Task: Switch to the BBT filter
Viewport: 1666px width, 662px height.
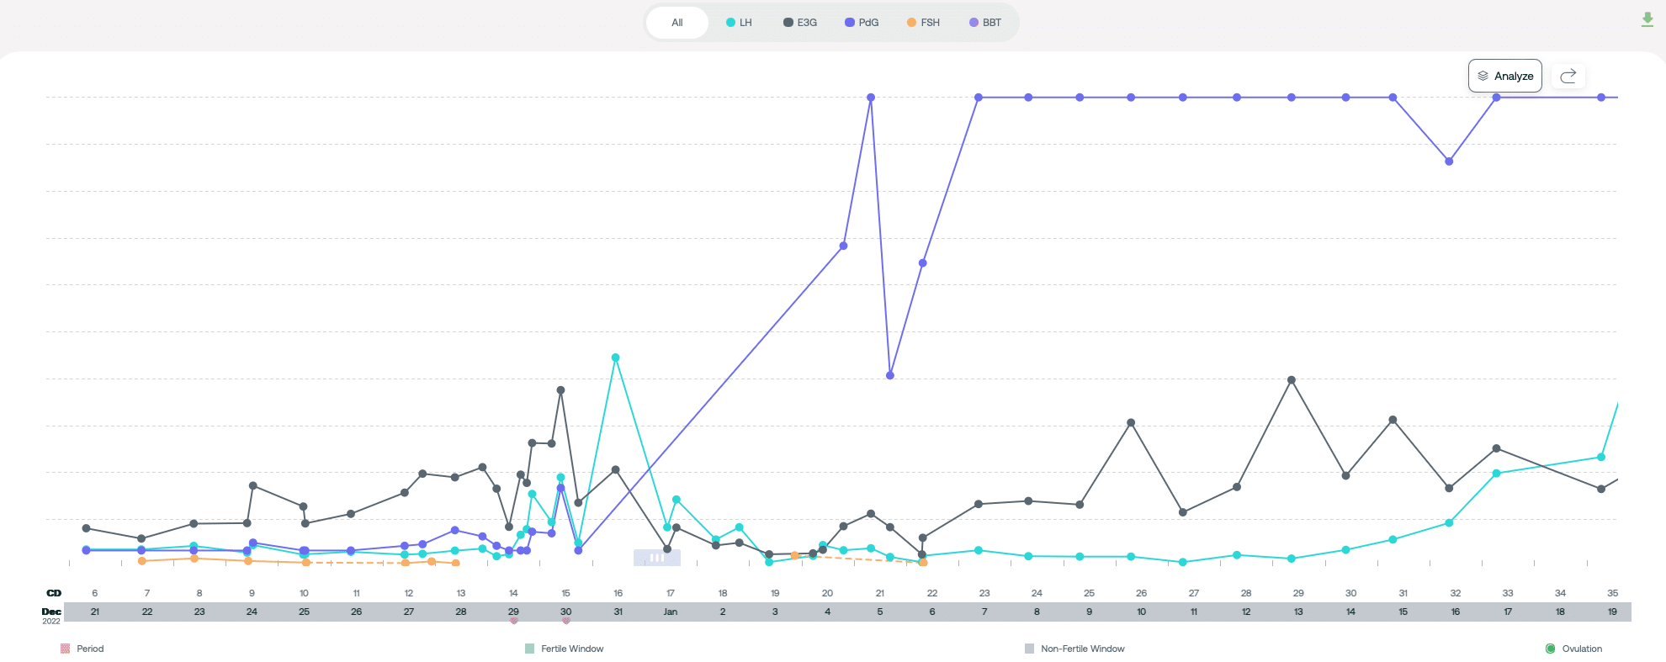Action: click(985, 23)
